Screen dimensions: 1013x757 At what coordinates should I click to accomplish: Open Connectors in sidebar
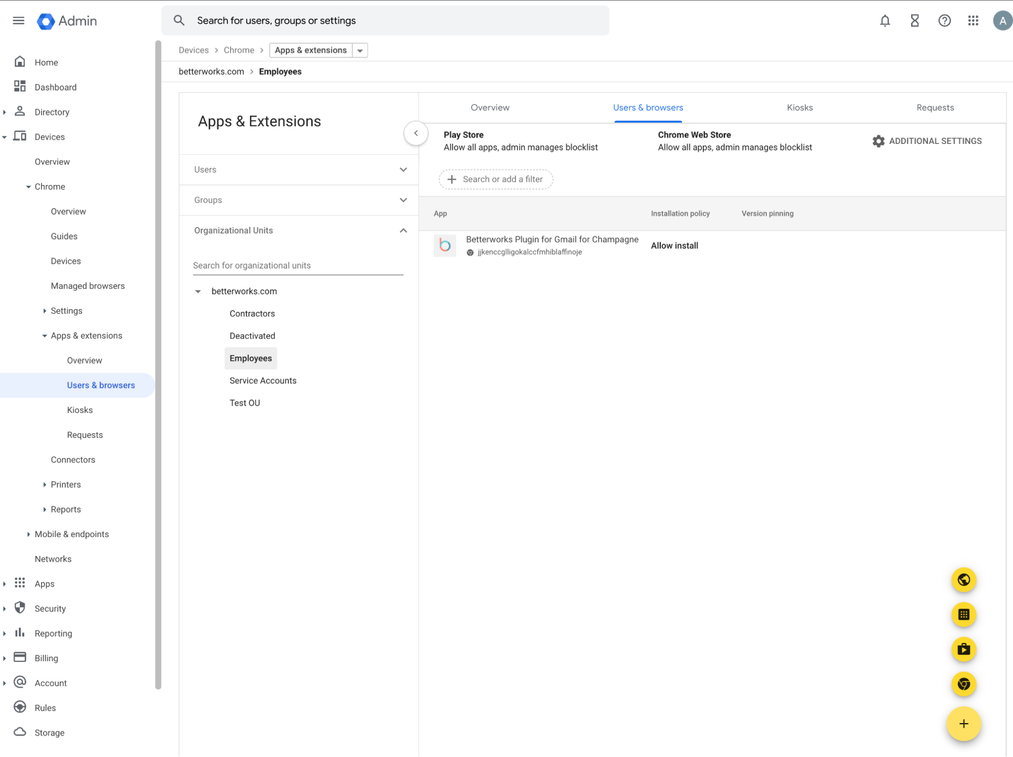tap(73, 460)
